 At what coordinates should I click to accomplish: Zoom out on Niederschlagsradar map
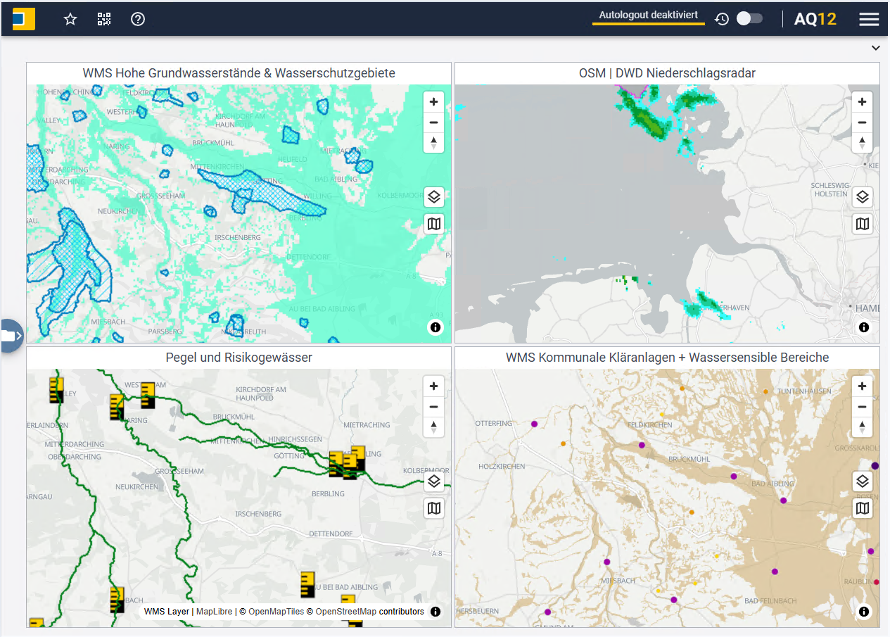coord(863,122)
